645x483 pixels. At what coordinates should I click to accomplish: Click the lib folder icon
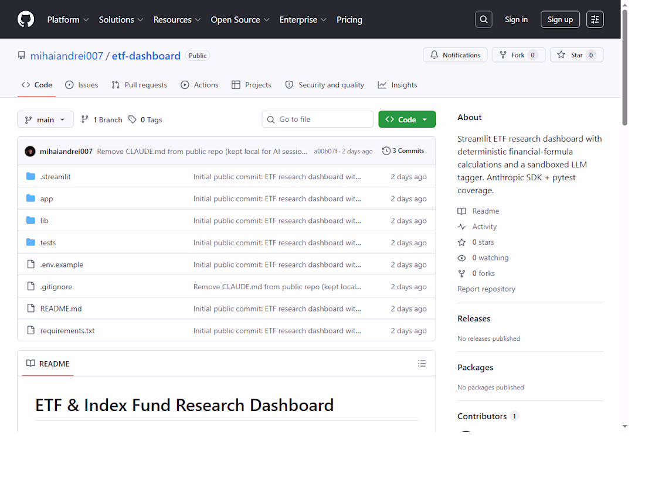tap(30, 220)
